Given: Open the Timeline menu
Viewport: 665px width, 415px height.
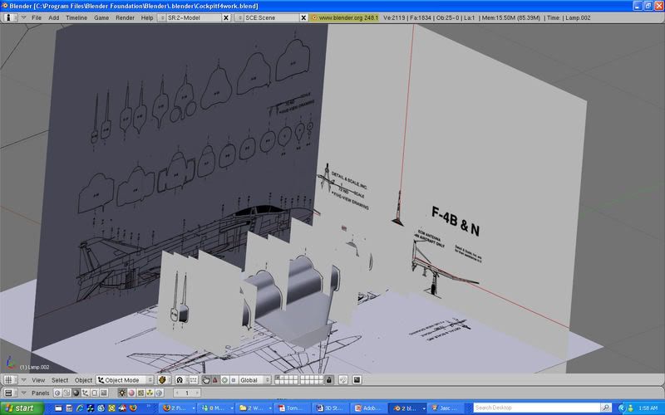Looking at the screenshot, I should point(76,17).
